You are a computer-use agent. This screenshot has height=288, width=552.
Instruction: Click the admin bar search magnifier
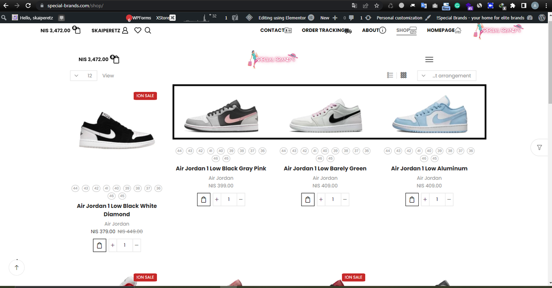(x=3, y=18)
